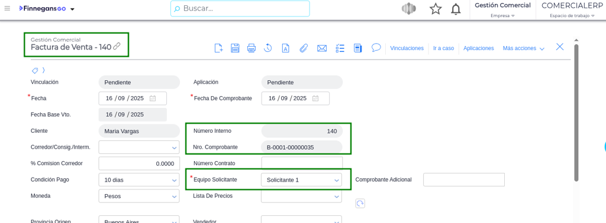
Task: Send the invoice by email icon
Action: pyautogui.click(x=321, y=48)
